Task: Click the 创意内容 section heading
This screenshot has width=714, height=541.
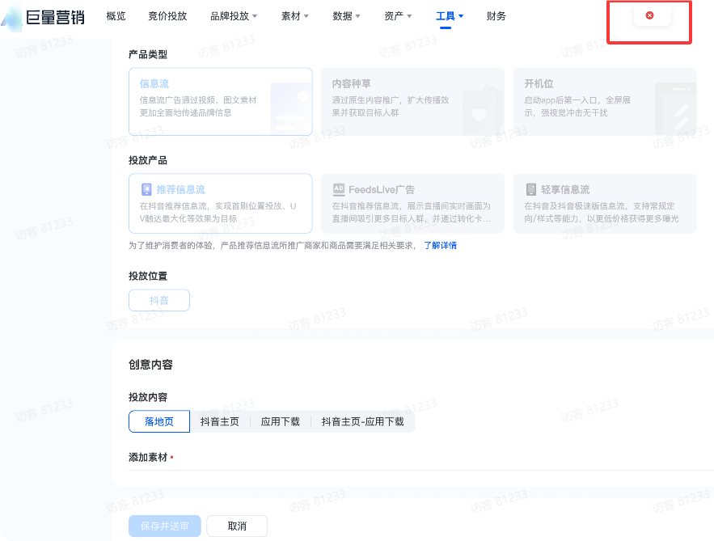Action: [x=150, y=365]
